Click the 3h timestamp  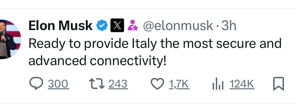tap(229, 25)
